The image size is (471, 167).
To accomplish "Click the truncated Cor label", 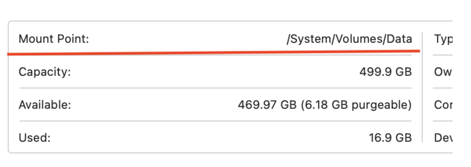I will pyautogui.click(x=443, y=105).
